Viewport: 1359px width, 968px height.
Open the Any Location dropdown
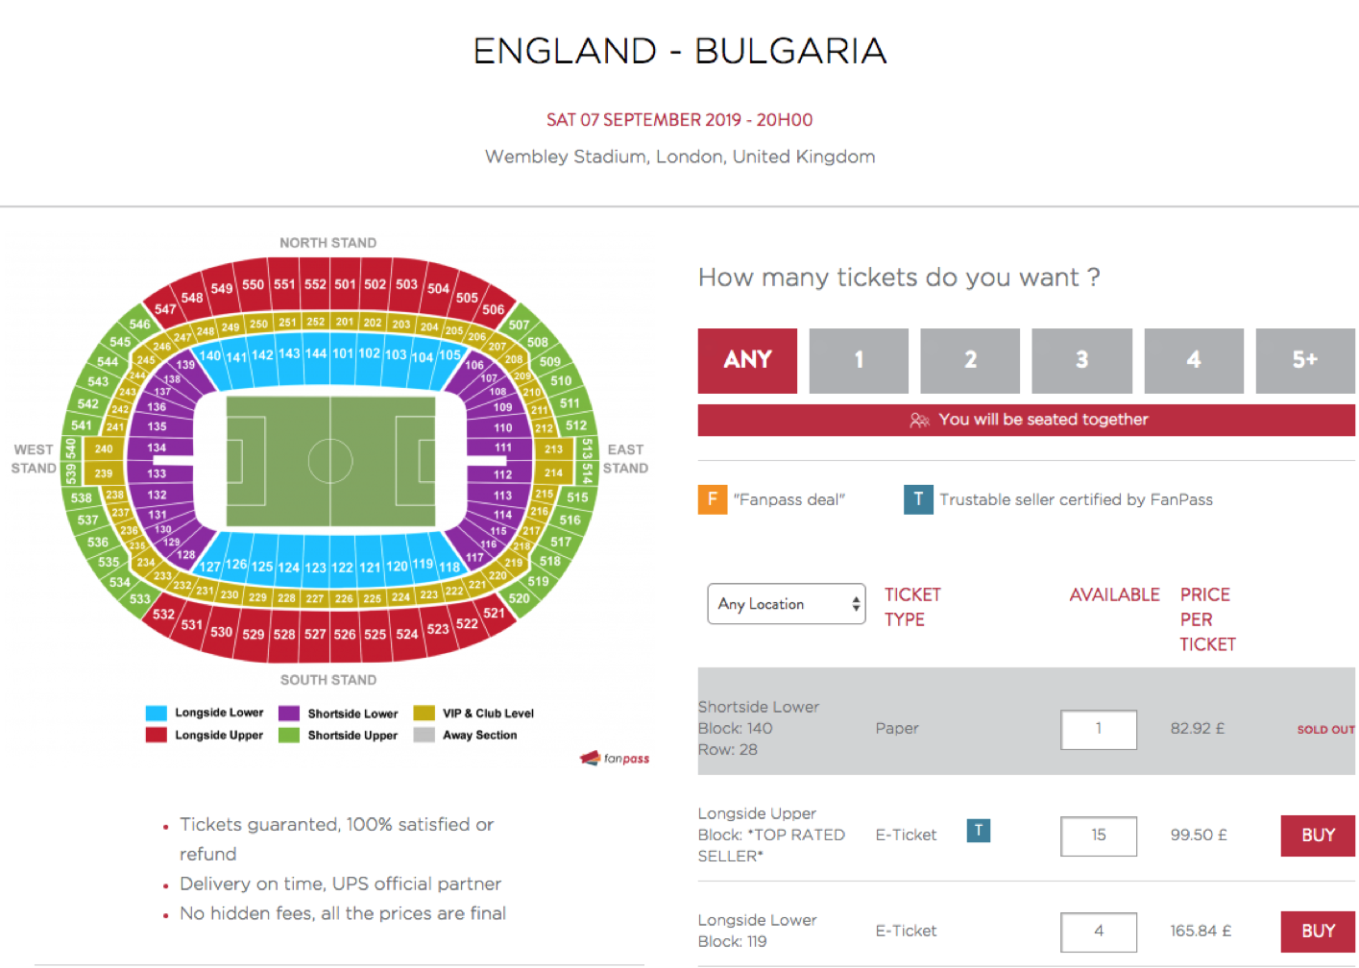787,604
